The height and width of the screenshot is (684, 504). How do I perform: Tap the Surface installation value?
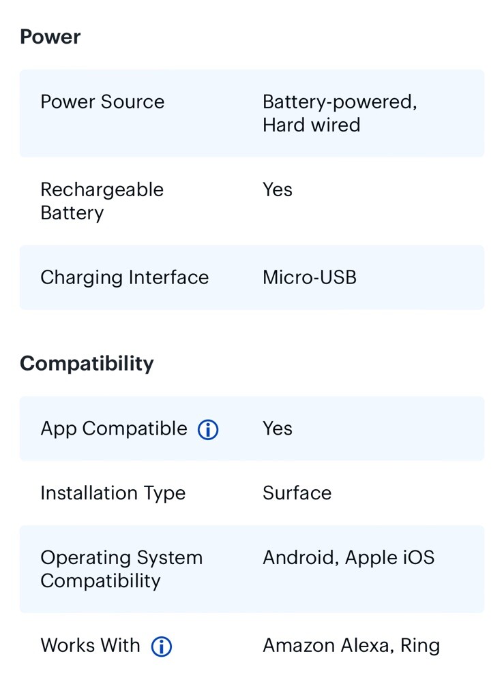297,493
